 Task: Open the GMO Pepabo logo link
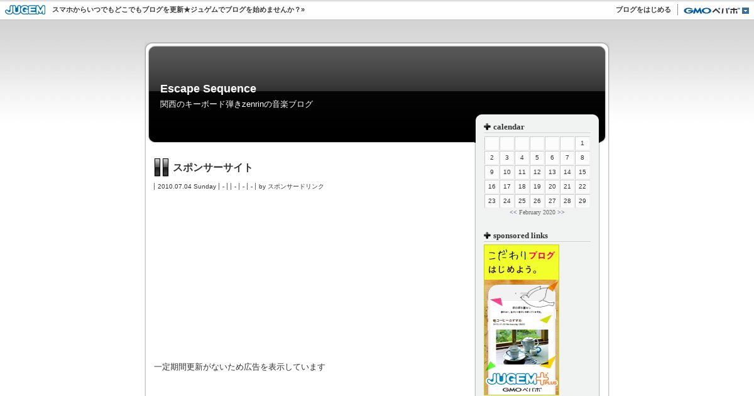point(711,10)
